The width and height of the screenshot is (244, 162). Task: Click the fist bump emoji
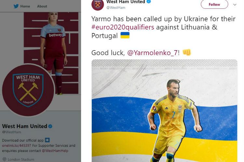point(187,52)
